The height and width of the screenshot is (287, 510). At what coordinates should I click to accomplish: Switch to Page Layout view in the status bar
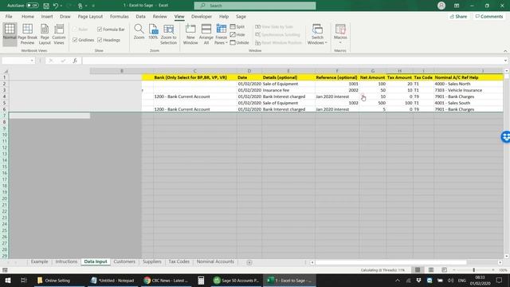431,269
